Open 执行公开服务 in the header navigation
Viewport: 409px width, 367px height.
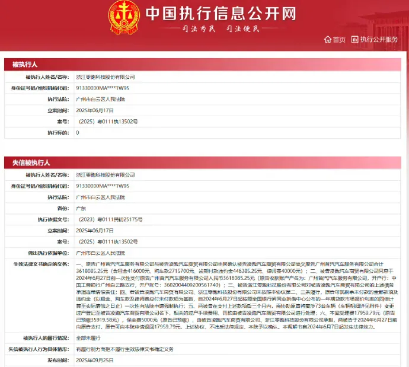[379, 40]
